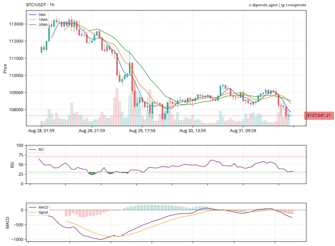Click the Price axis label
This screenshot has height=246, width=335.
tap(6, 68)
